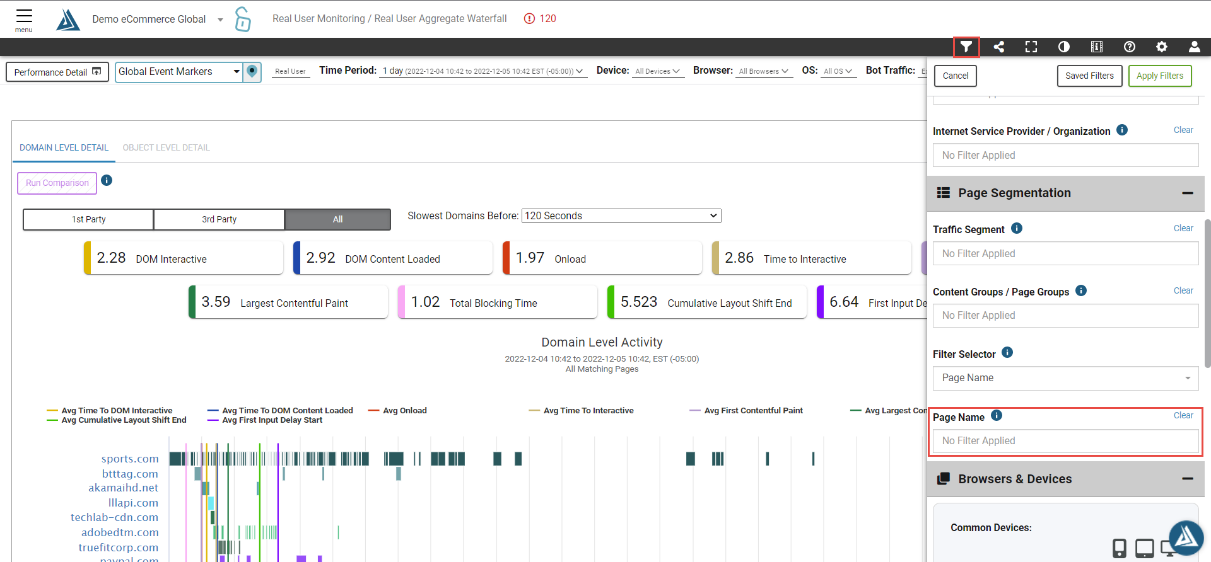This screenshot has width=1211, height=562.
Task: Clear the Page Name filter
Action: click(x=1183, y=416)
